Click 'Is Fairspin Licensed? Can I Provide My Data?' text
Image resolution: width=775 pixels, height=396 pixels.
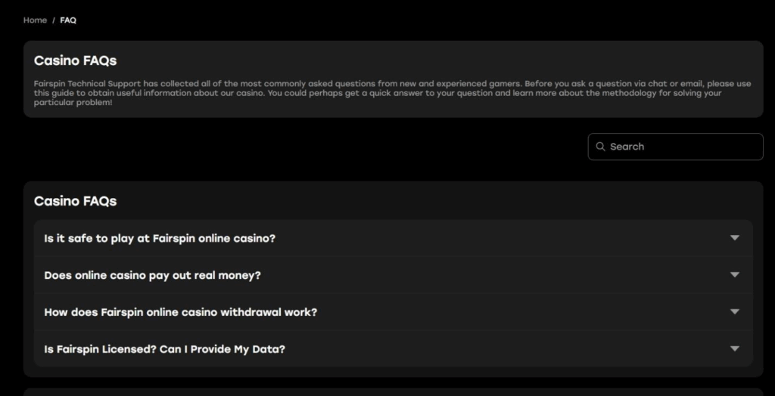(164, 349)
